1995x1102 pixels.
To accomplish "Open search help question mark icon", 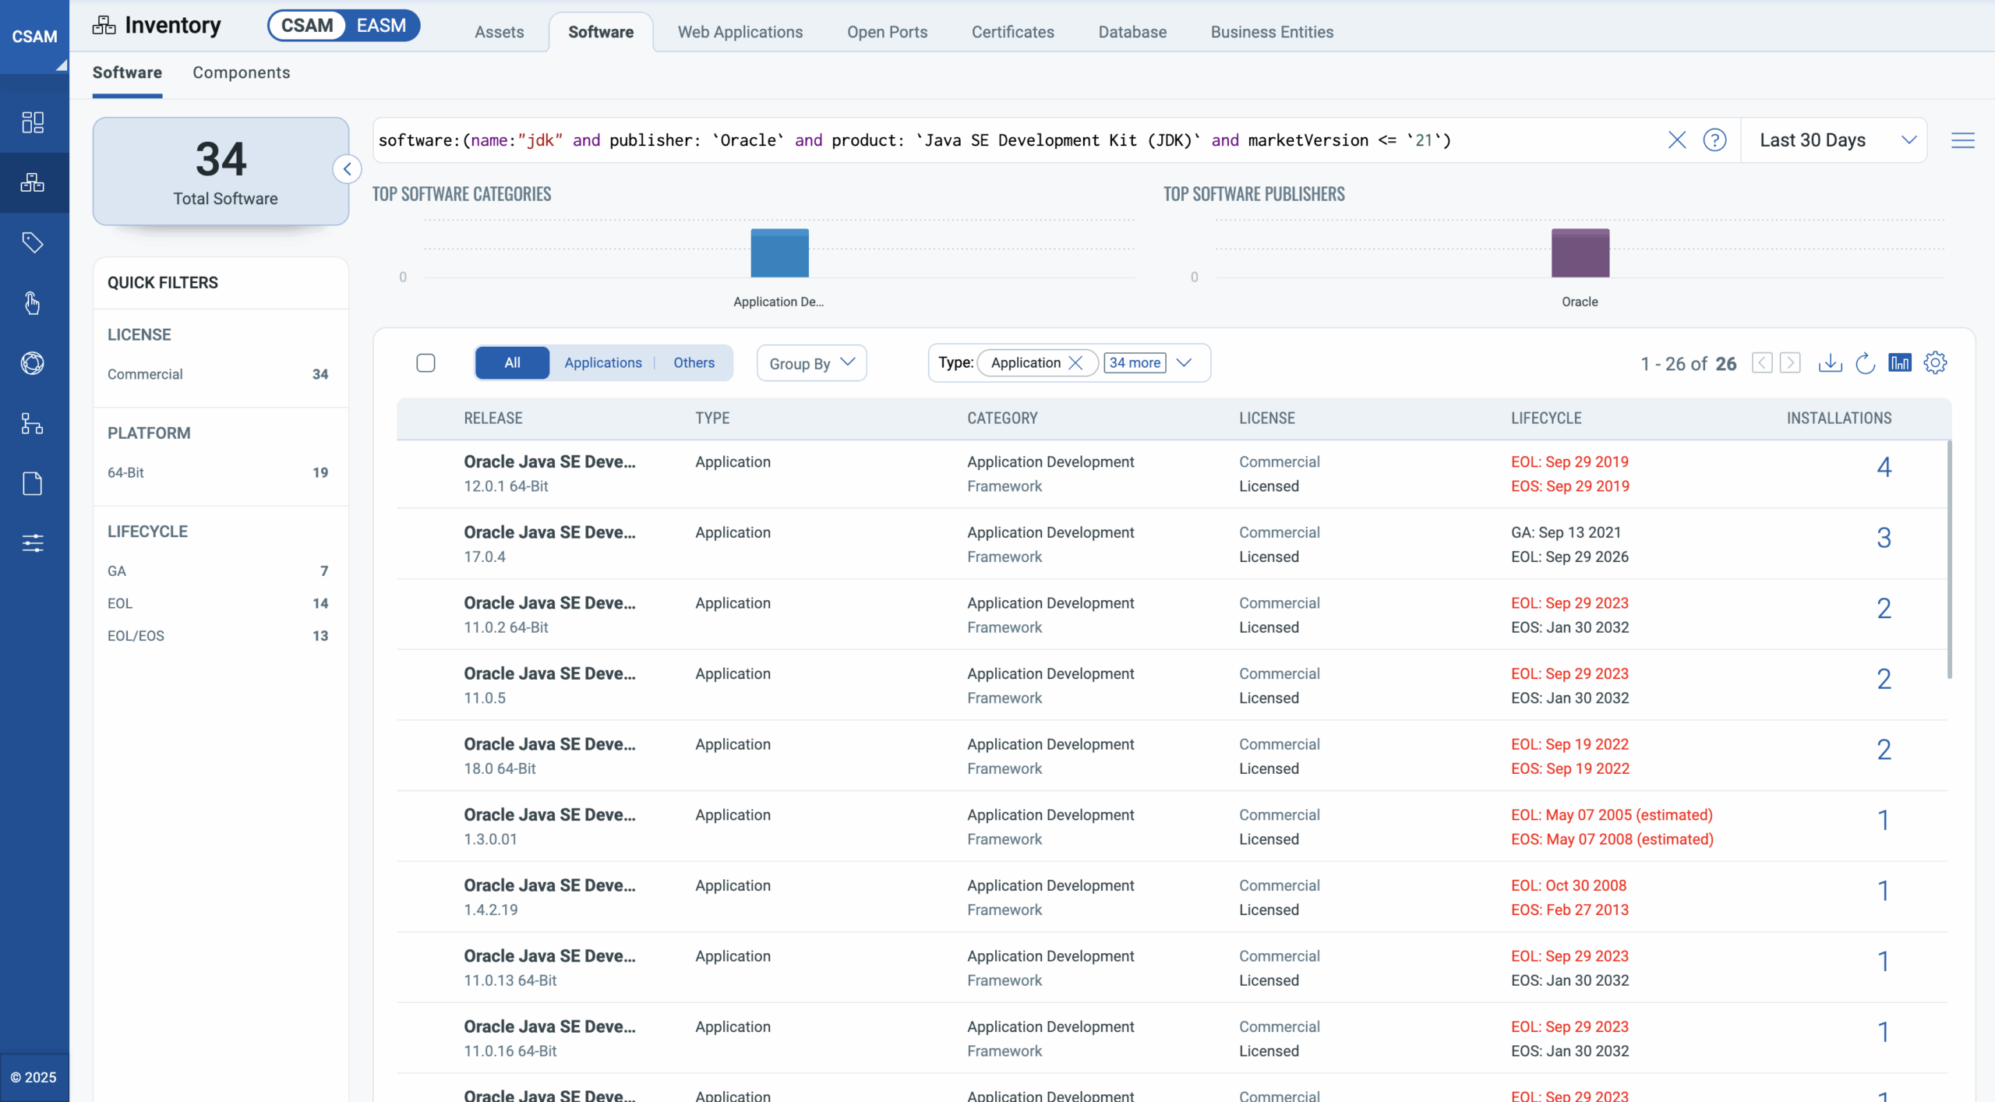I will (1714, 140).
